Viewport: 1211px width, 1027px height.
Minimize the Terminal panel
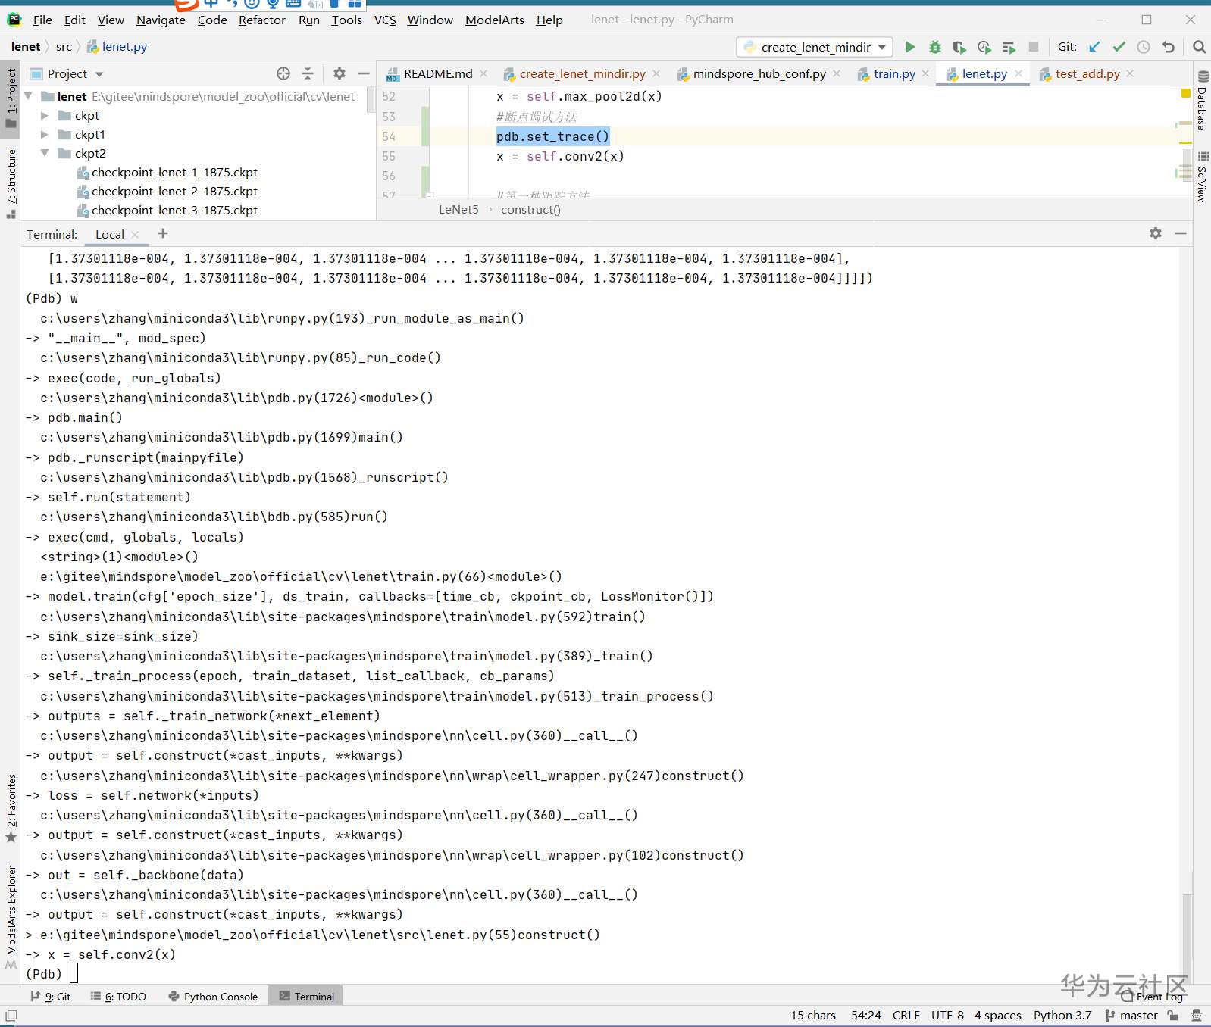(1181, 233)
